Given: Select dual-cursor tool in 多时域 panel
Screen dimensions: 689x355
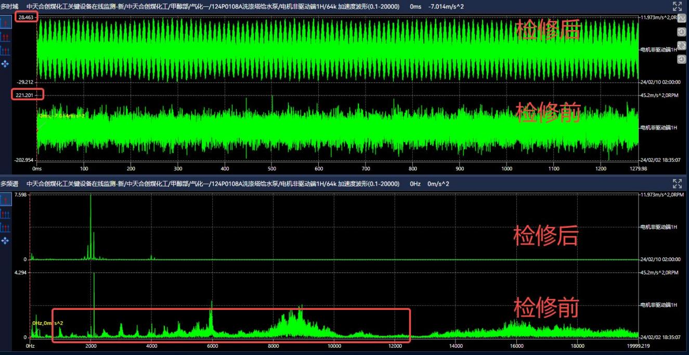Looking at the screenshot, I should [6, 36].
